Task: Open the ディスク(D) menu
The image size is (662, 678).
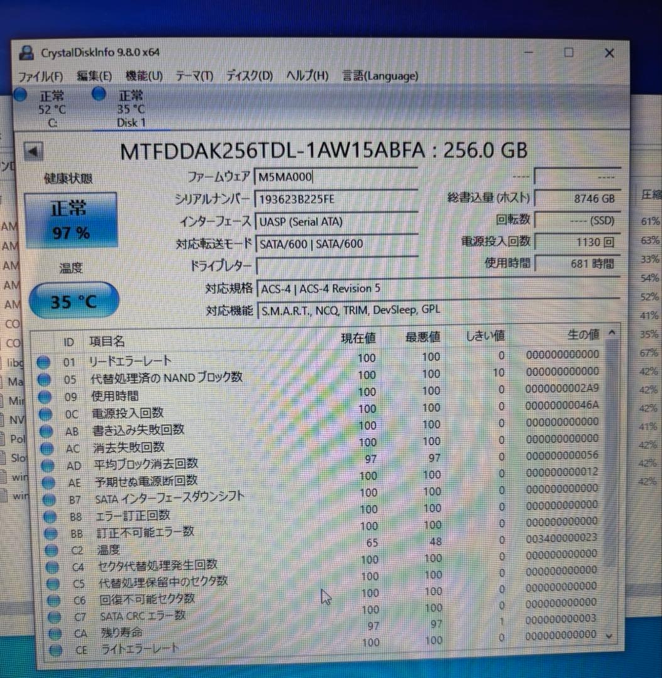Action: click(x=249, y=76)
